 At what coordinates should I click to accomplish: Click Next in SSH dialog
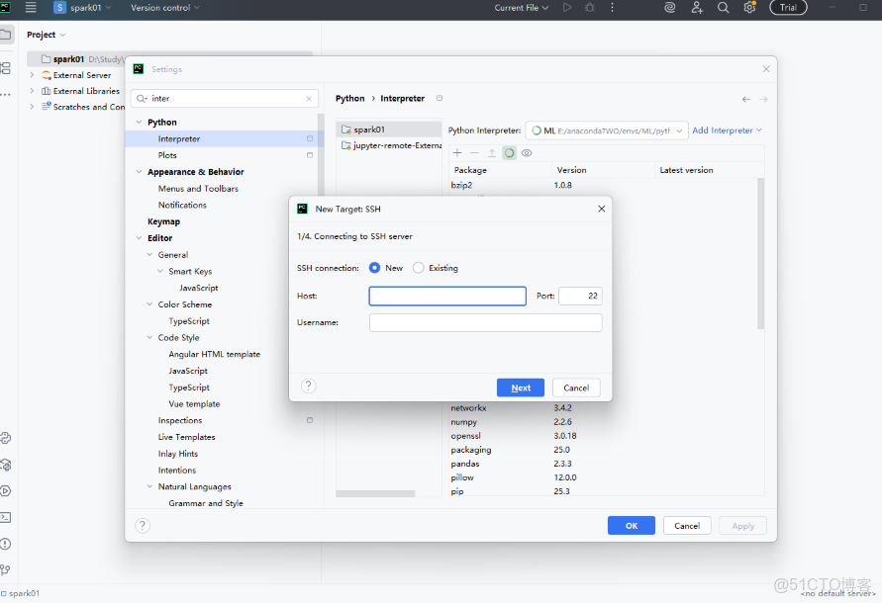(x=521, y=388)
